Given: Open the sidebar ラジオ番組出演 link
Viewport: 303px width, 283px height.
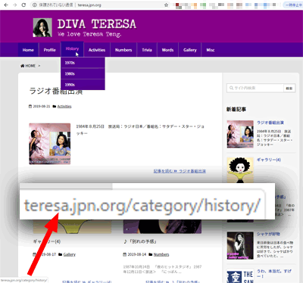Looking at the screenshot, I should point(270,123).
